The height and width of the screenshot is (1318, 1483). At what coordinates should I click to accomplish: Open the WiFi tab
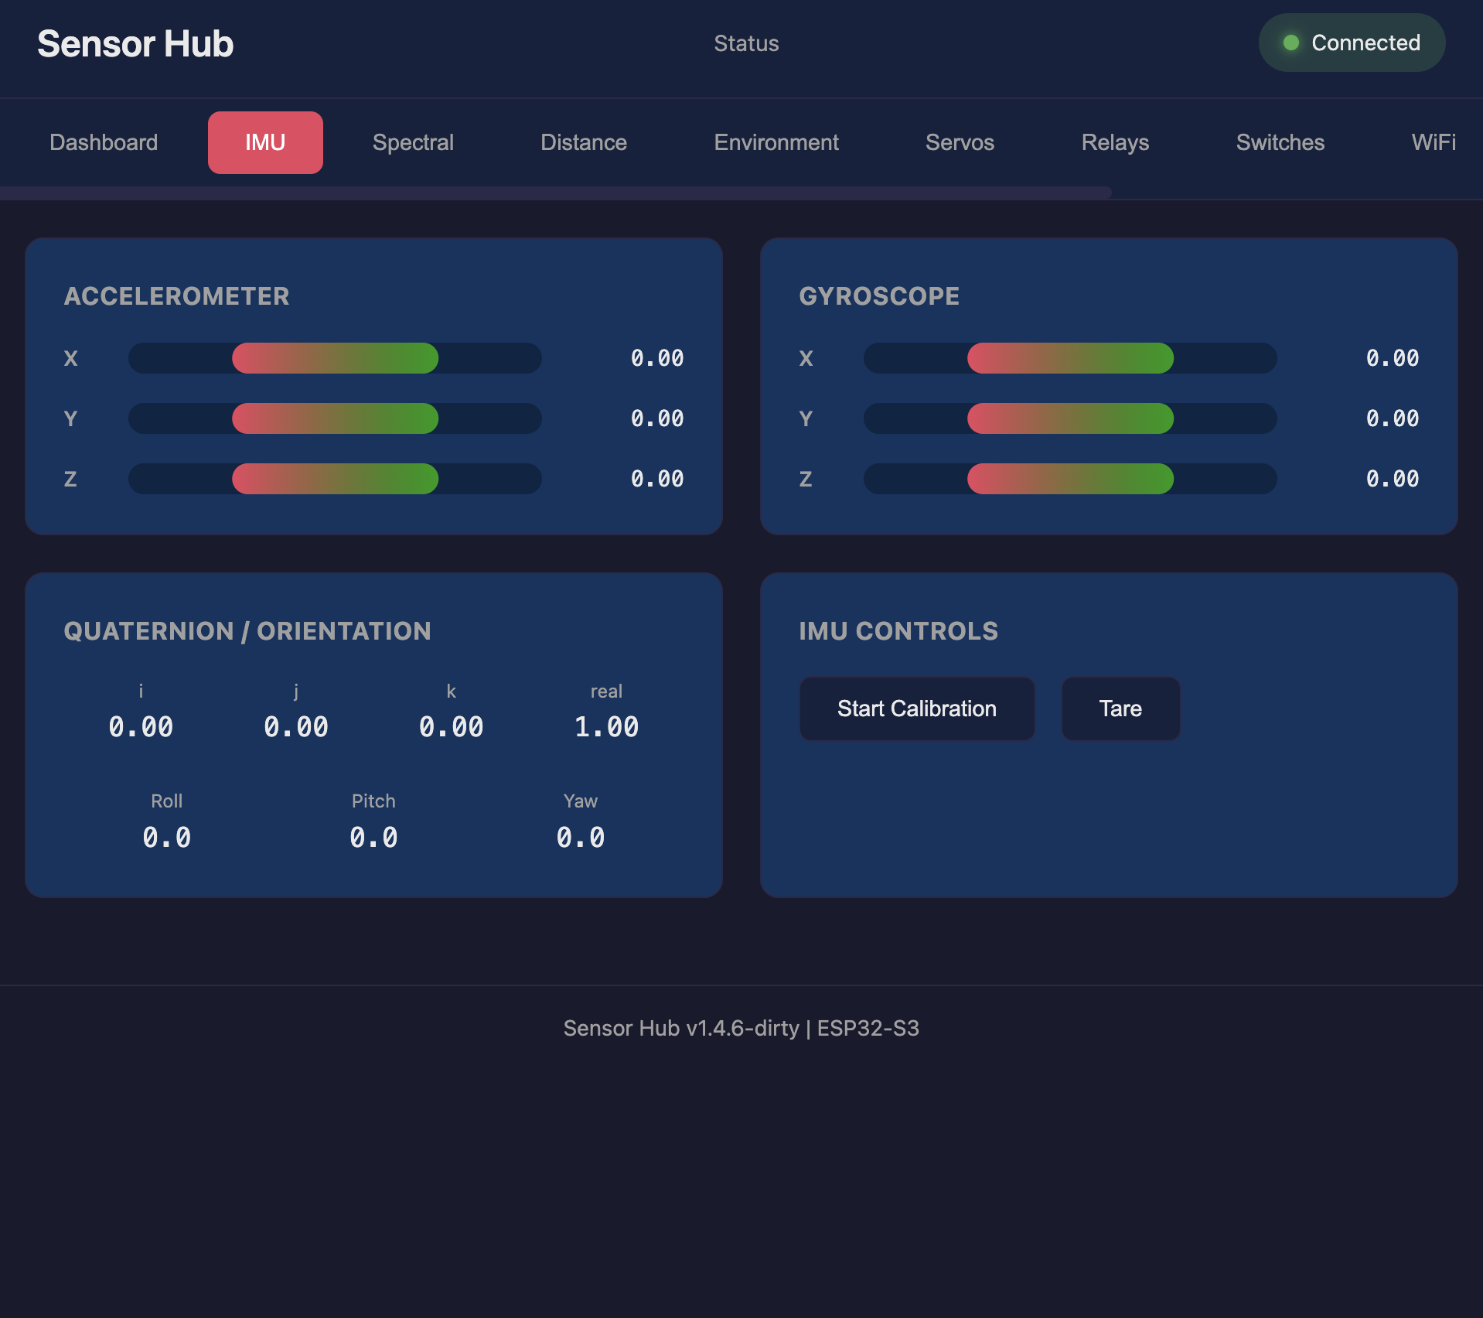click(1433, 142)
